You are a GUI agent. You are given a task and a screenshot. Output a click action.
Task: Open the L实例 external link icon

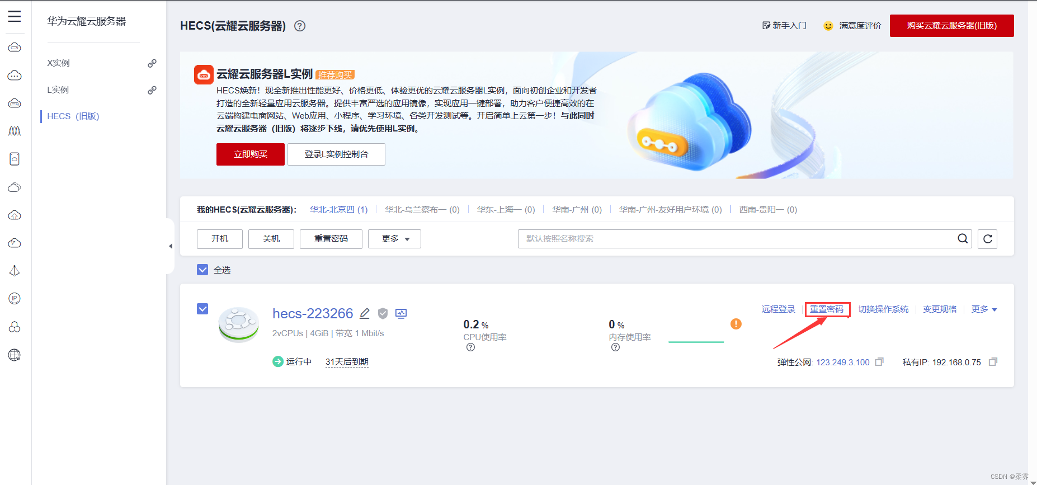[152, 90]
